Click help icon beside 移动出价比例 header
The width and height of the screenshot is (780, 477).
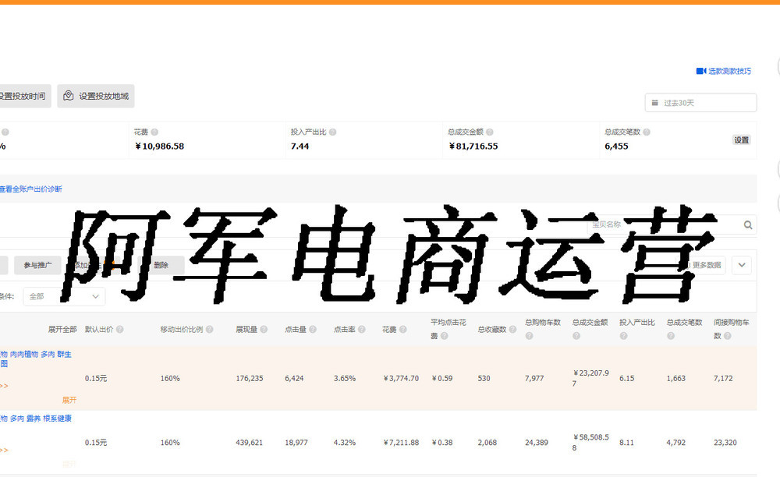coord(209,330)
